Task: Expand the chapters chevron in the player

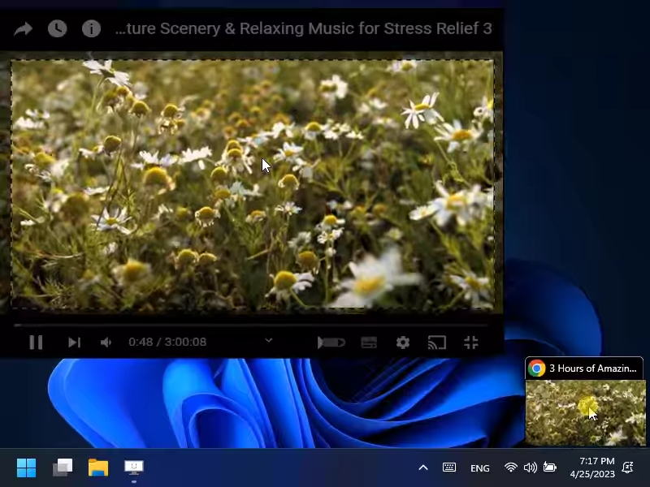Action: tap(269, 340)
